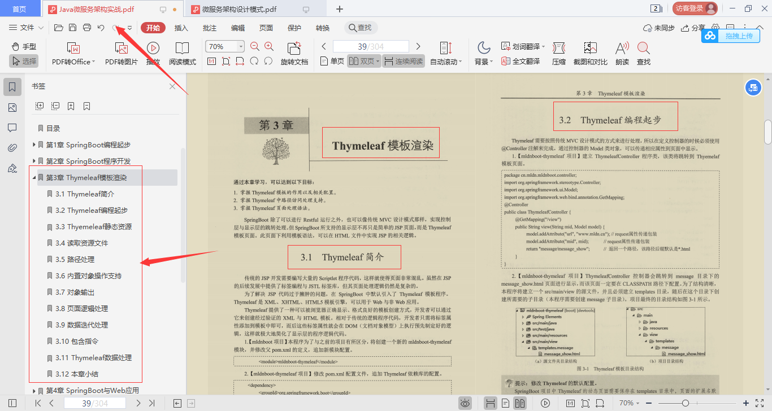Open screenshot and compare (截图和对比)
The height and width of the screenshot is (411, 772).
pyautogui.click(x=591, y=54)
